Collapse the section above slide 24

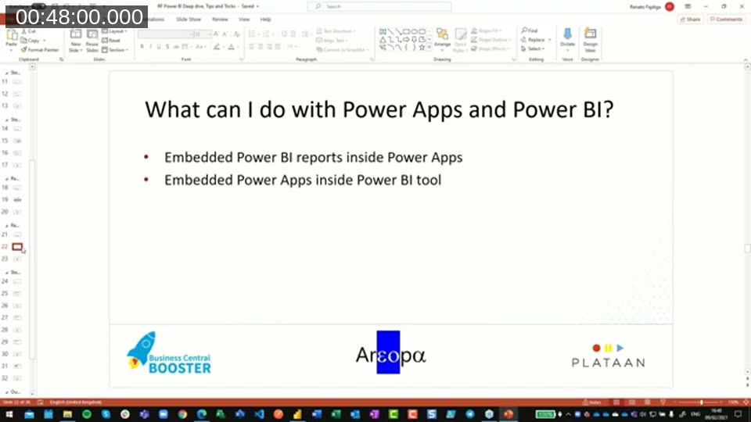[x=7, y=272]
